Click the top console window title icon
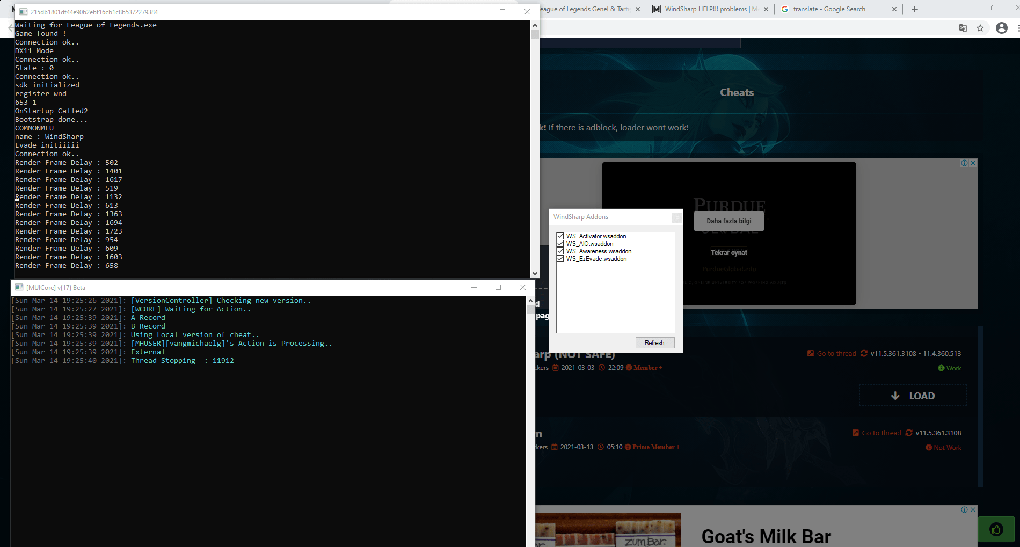This screenshot has height=547, width=1020. pos(24,12)
